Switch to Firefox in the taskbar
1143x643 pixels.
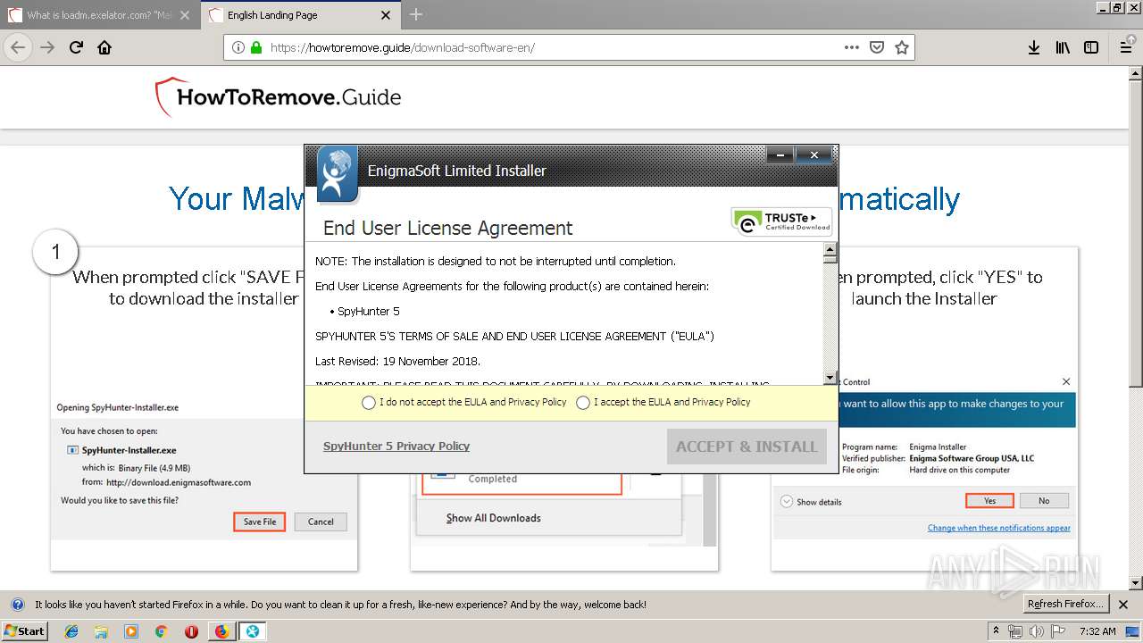[221, 631]
